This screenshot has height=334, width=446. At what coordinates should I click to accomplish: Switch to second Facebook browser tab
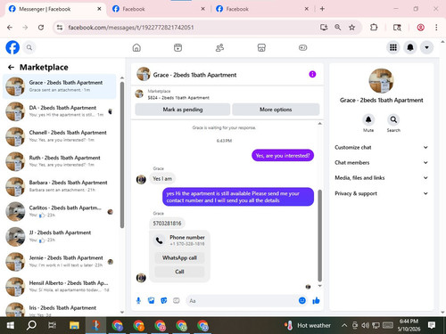point(159,9)
